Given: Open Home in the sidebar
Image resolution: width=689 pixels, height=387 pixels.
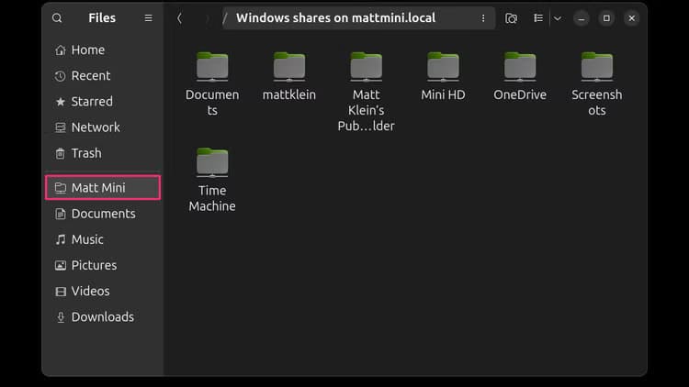Looking at the screenshot, I should pyautogui.click(x=103, y=50).
